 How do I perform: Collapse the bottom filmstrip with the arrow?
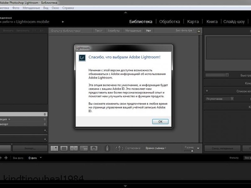pos(125,186)
